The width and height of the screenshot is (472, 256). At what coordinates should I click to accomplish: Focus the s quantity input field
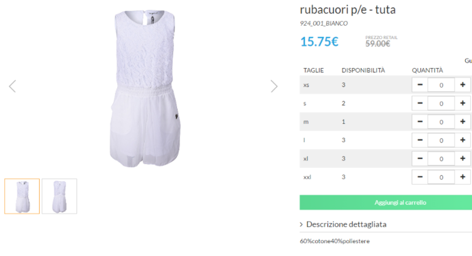(x=441, y=104)
